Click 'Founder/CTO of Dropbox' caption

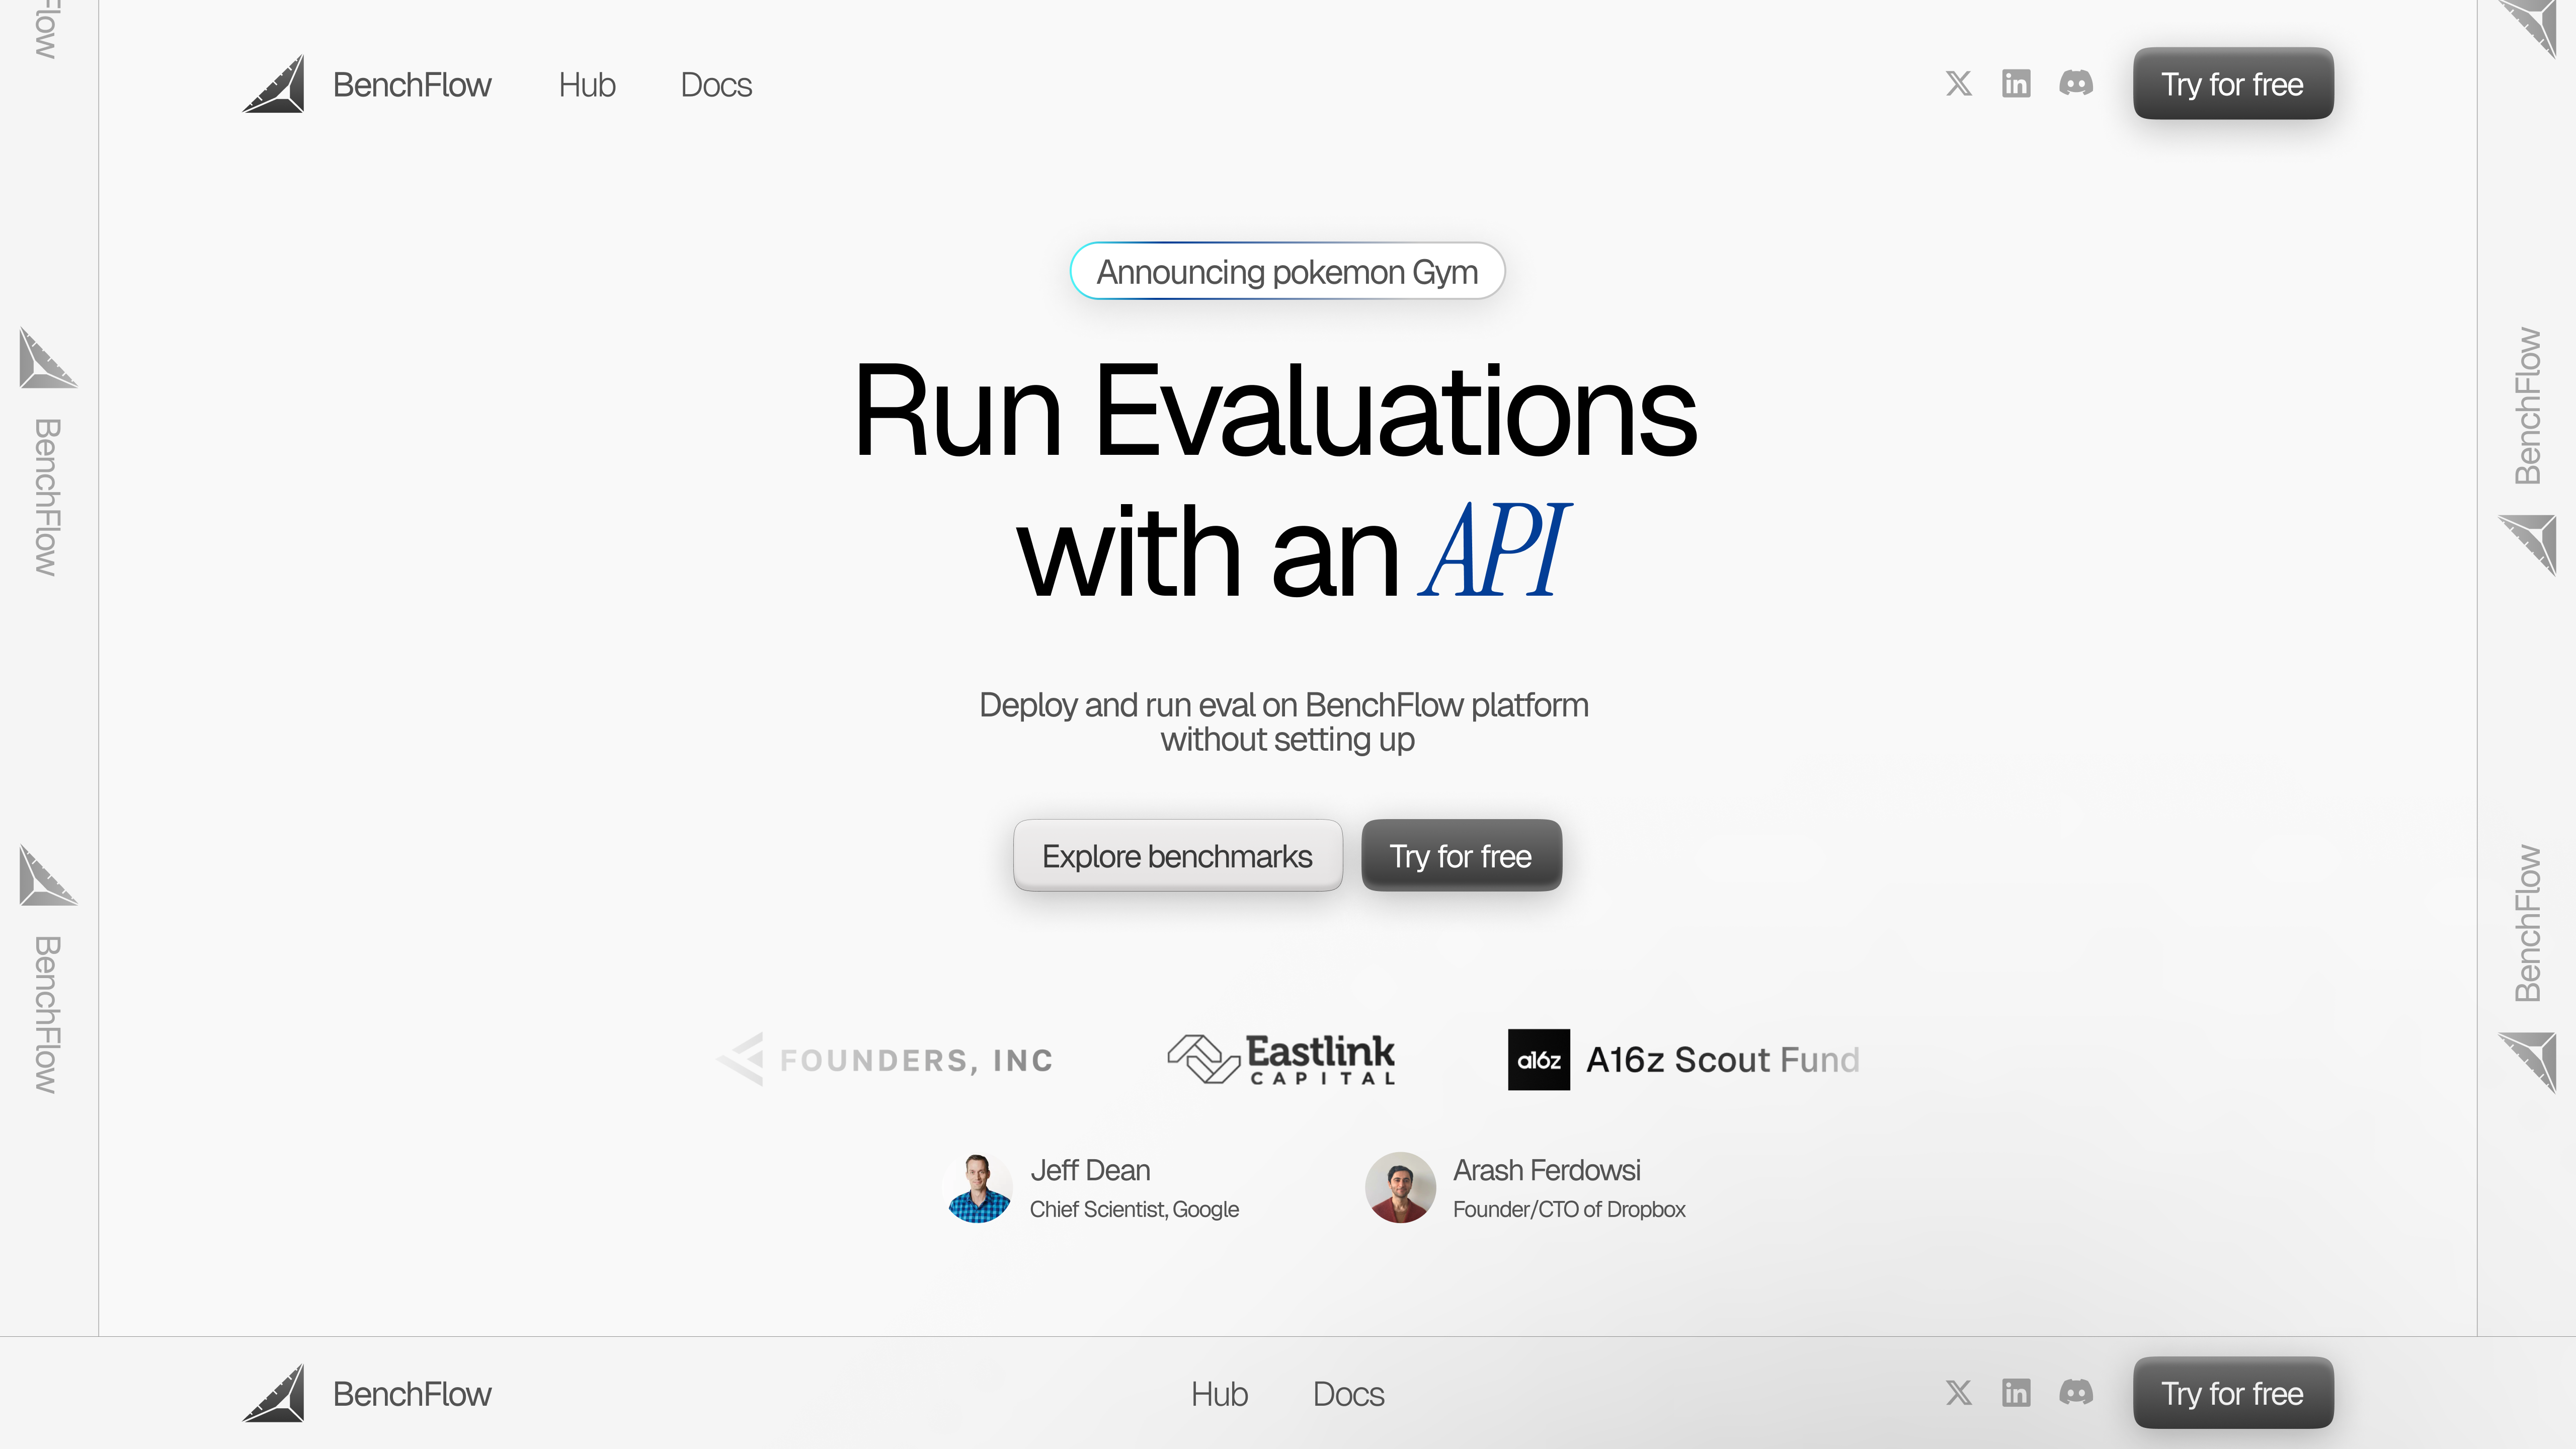[x=1569, y=1210]
